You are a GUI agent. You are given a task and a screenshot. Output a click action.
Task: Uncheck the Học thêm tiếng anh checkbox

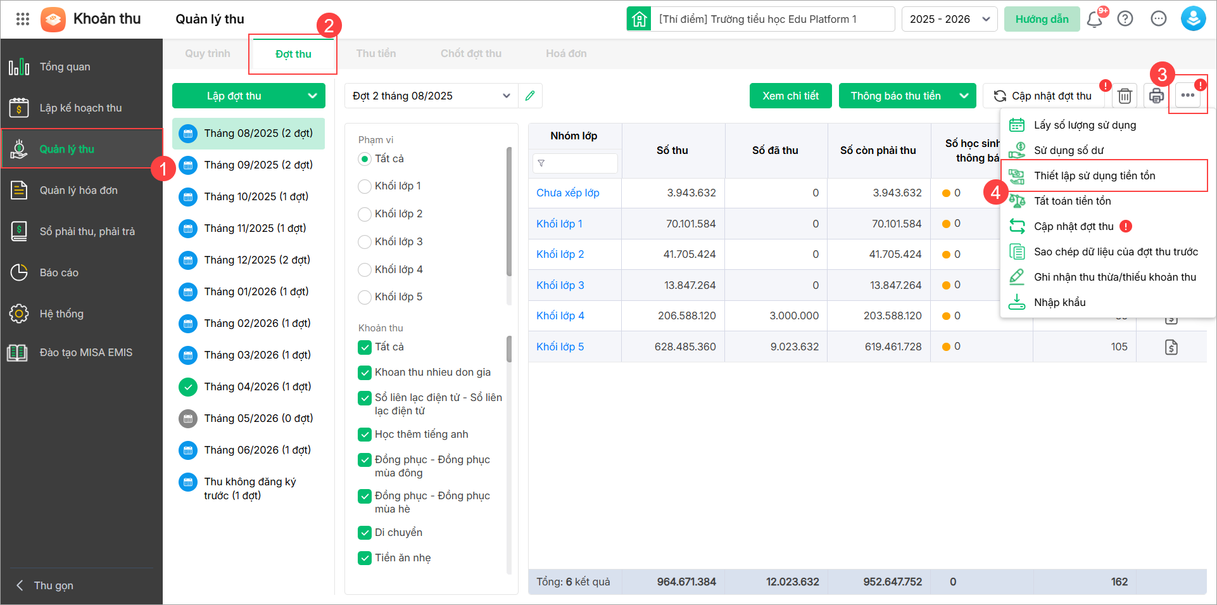365,435
